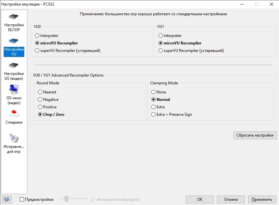
Task: Click the screenshot camera icon at bottom left
Action: coord(6,199)
